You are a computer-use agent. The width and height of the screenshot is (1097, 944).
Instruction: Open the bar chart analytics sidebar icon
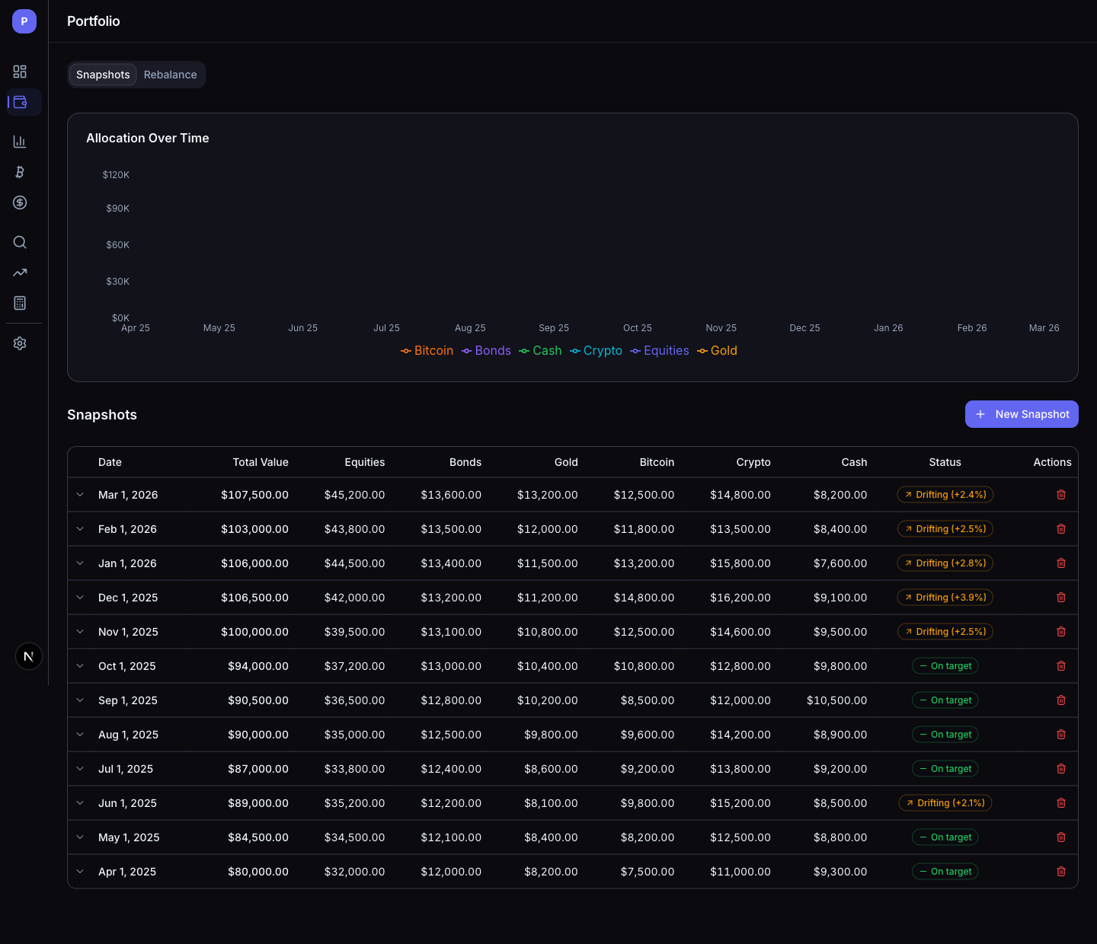click(20, 142)
